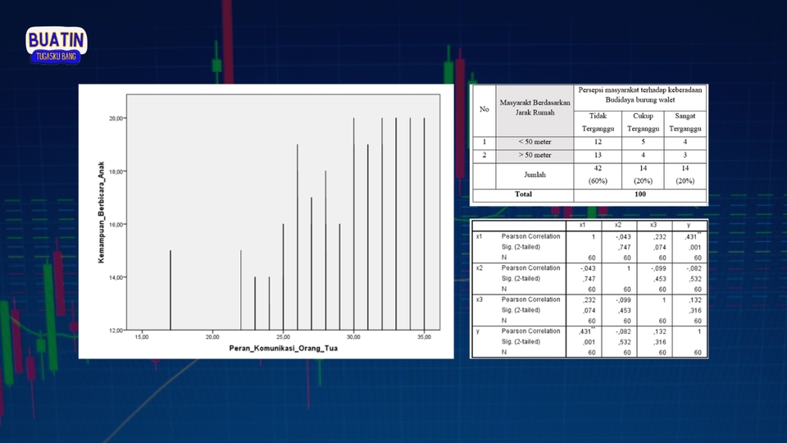Click the 'Persepsi masyarakat terhadap keberadaan' header
The image size is (787, 443).
[640, 90]
